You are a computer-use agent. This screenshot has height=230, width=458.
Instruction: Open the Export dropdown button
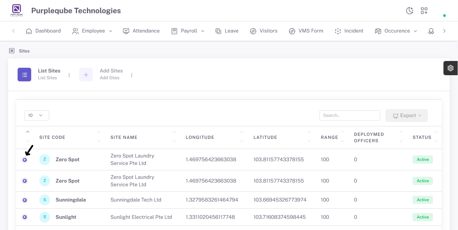[407, 116]
